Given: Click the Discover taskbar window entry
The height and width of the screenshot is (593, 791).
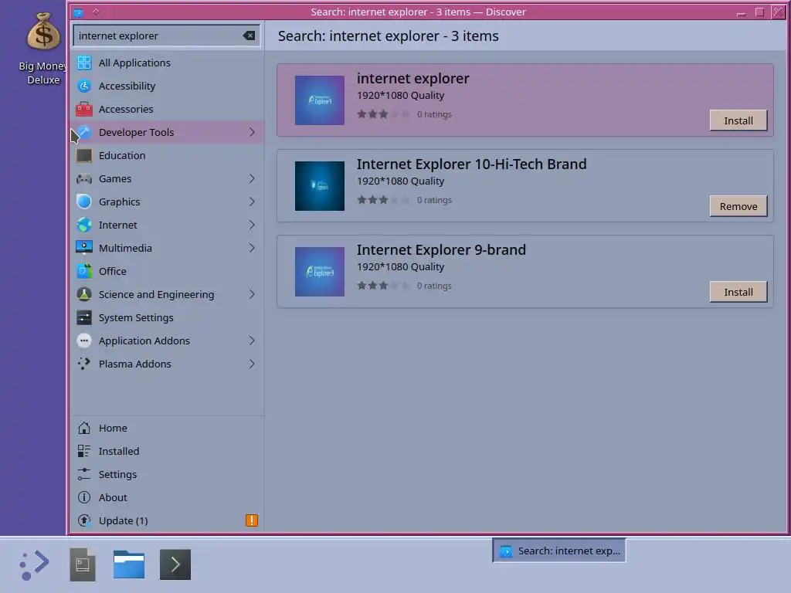Looking at the screenshot, I should [559, 551].
